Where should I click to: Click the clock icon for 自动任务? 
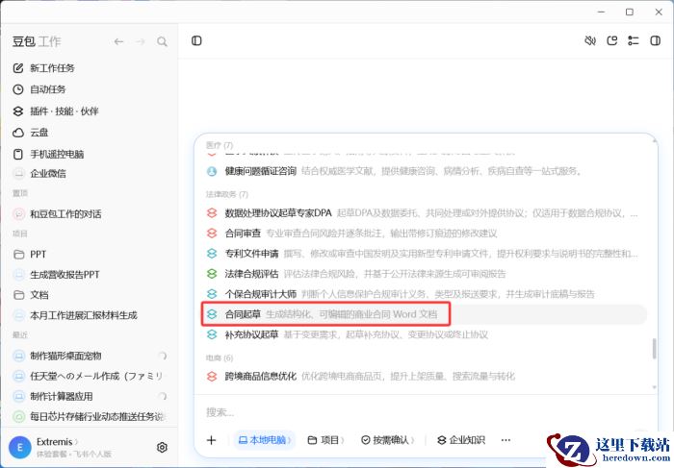click(18, 89)
